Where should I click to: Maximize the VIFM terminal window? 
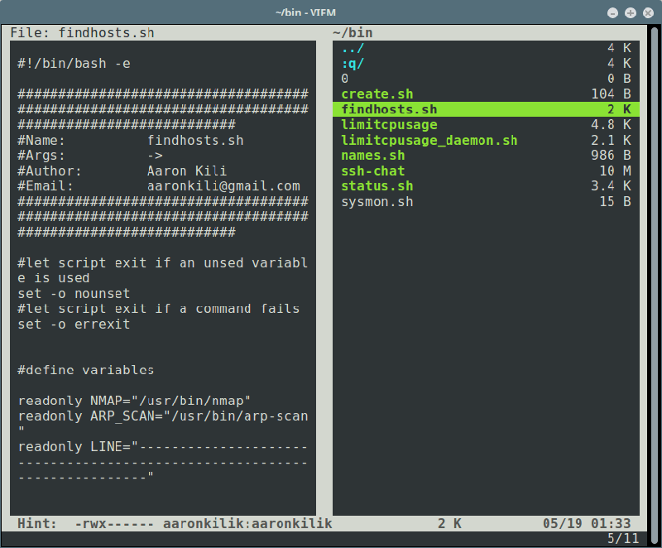[x=631, y=12]
